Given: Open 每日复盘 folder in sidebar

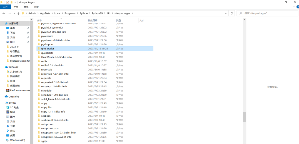Looking at the screenshot, I should pos(15,51).
